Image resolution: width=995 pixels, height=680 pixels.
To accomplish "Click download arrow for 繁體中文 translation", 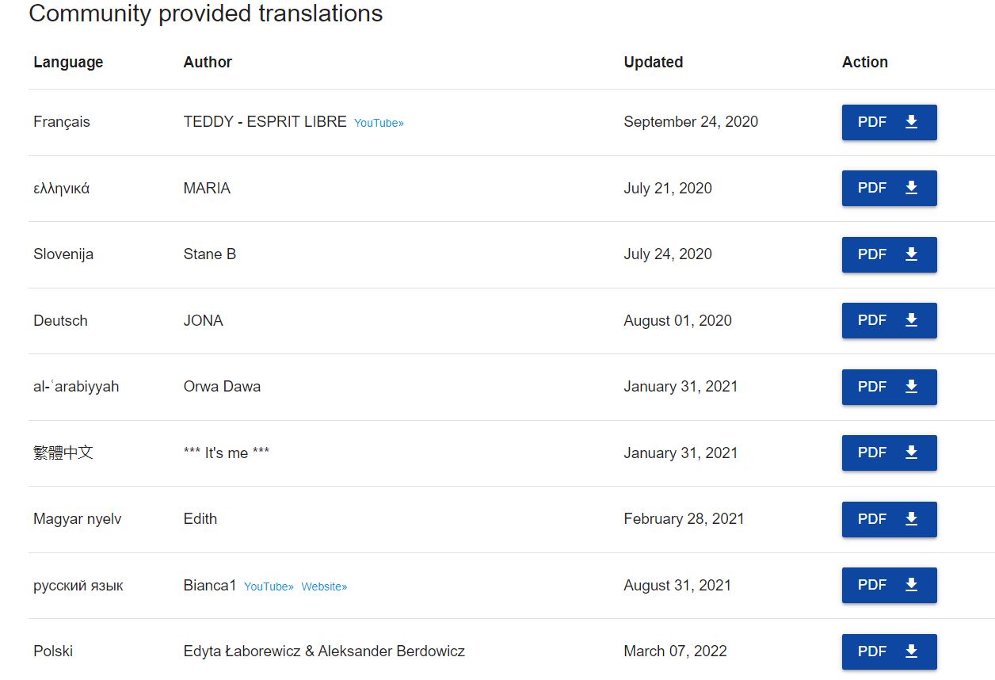I will click(x=911, y=453).
